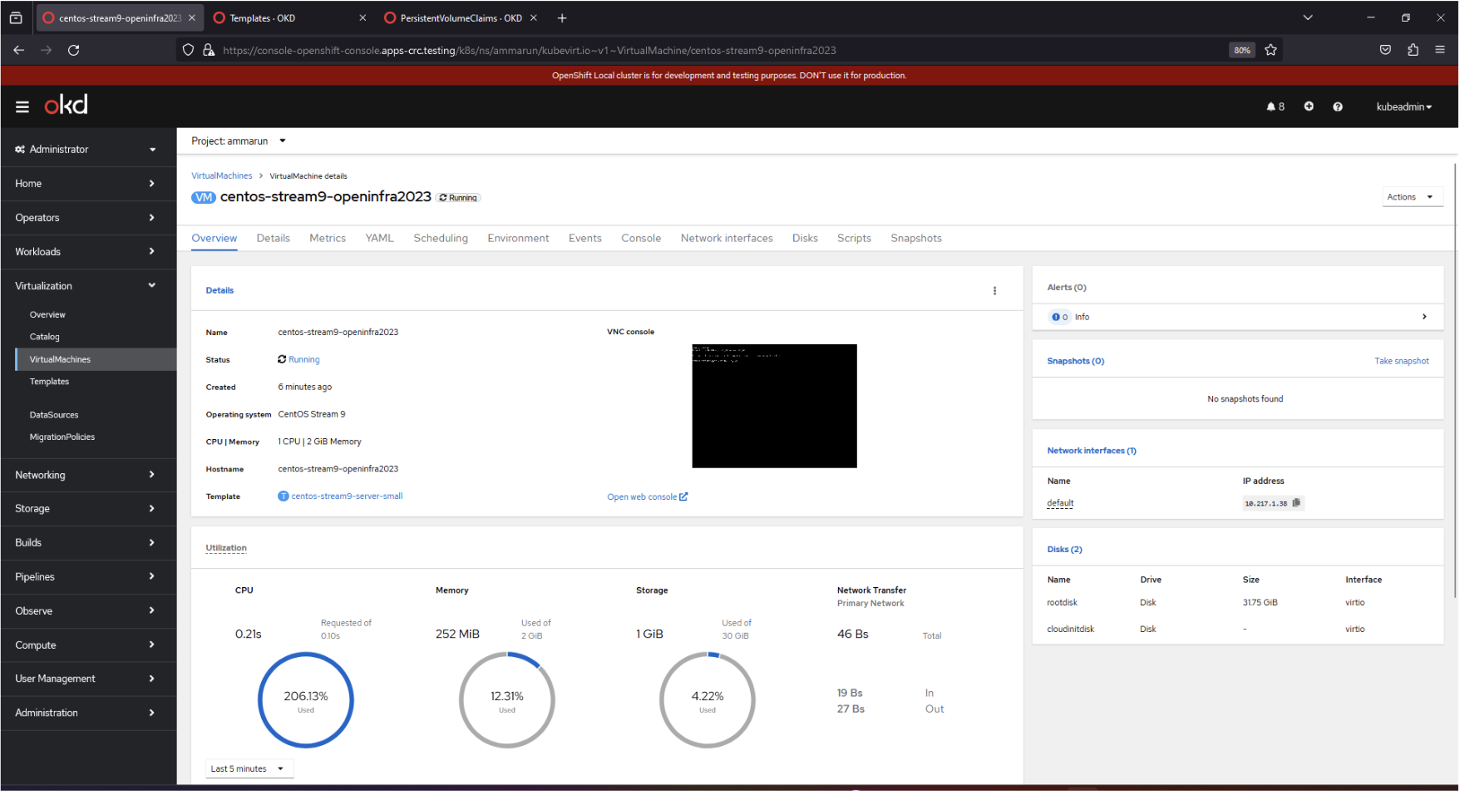Expand the User Management navigation section
Image resolution: width=1460 pixels, height=805 pixels.
88,679
